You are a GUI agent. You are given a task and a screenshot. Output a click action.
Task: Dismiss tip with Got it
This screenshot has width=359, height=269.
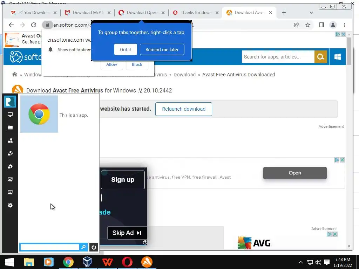click(x=126, y=49)
